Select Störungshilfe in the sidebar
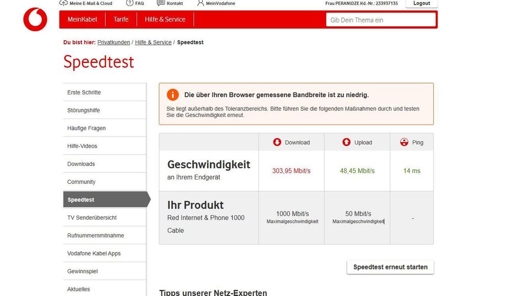This screenshot has width=509, height=296. click(104, 110)
